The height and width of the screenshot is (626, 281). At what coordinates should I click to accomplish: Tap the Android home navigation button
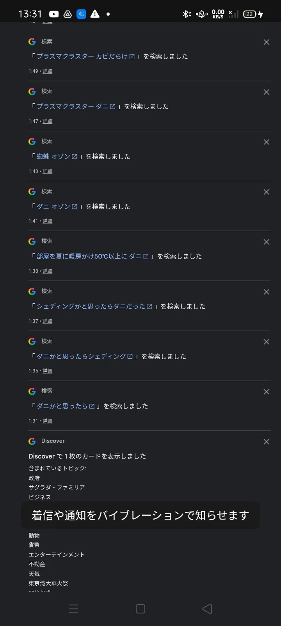pos(140,609)
